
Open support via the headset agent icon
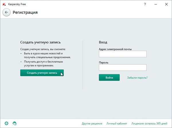[15, 123]
